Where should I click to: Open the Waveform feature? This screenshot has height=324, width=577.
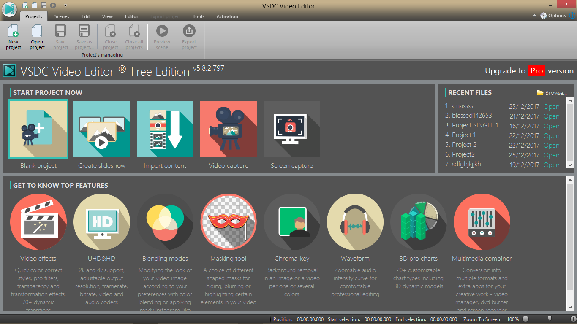355,221
